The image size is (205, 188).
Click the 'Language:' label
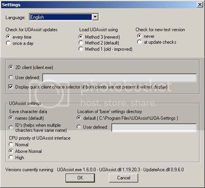15,18
